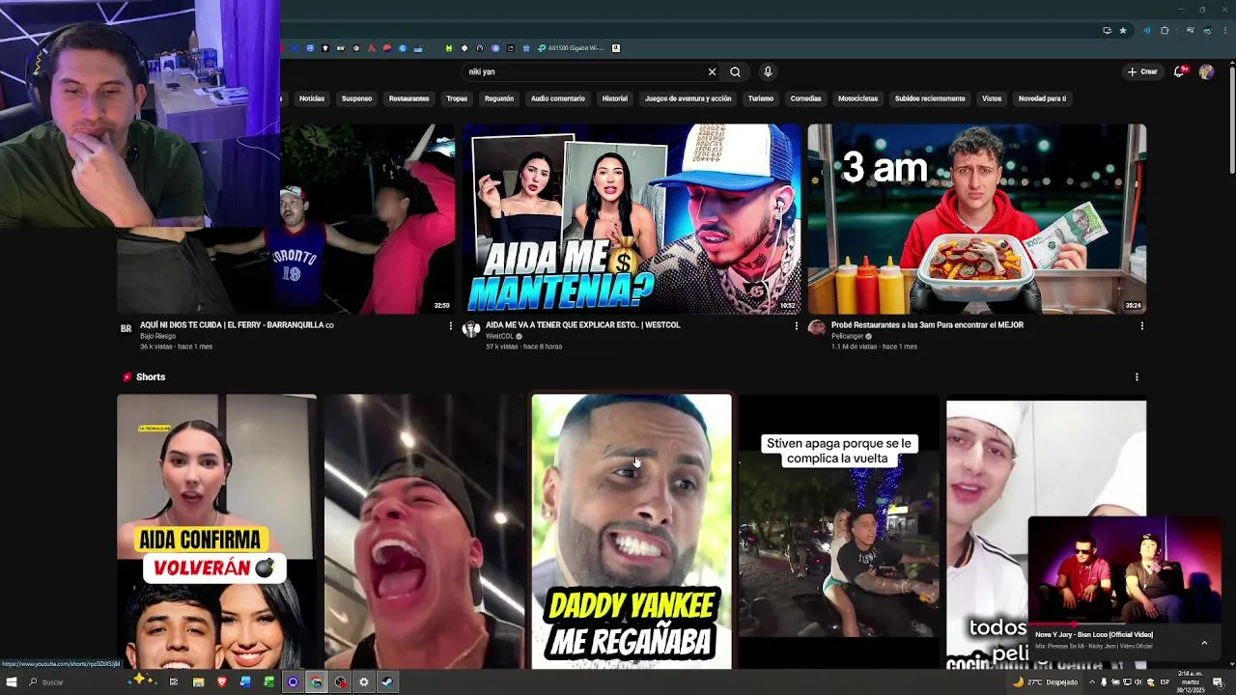Viewport: 1236px width, 695px height.
Task: Bookmark page with the star icon
Action: coord(1123,30)
